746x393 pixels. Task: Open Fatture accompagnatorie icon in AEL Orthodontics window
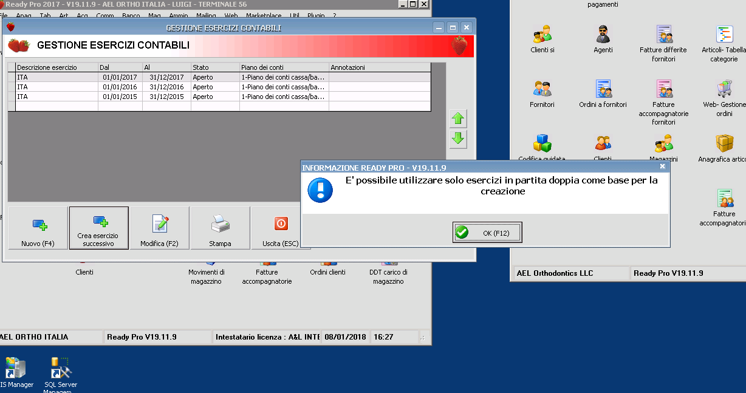(x=724, y=199)
